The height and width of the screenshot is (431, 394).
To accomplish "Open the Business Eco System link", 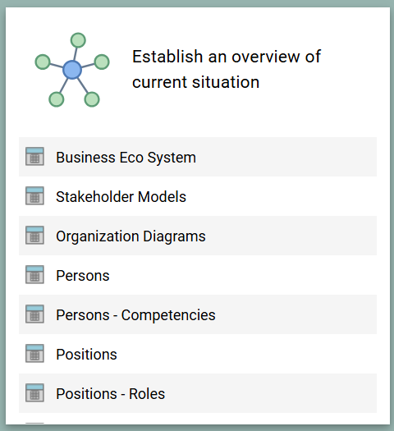I will (126, 158).
